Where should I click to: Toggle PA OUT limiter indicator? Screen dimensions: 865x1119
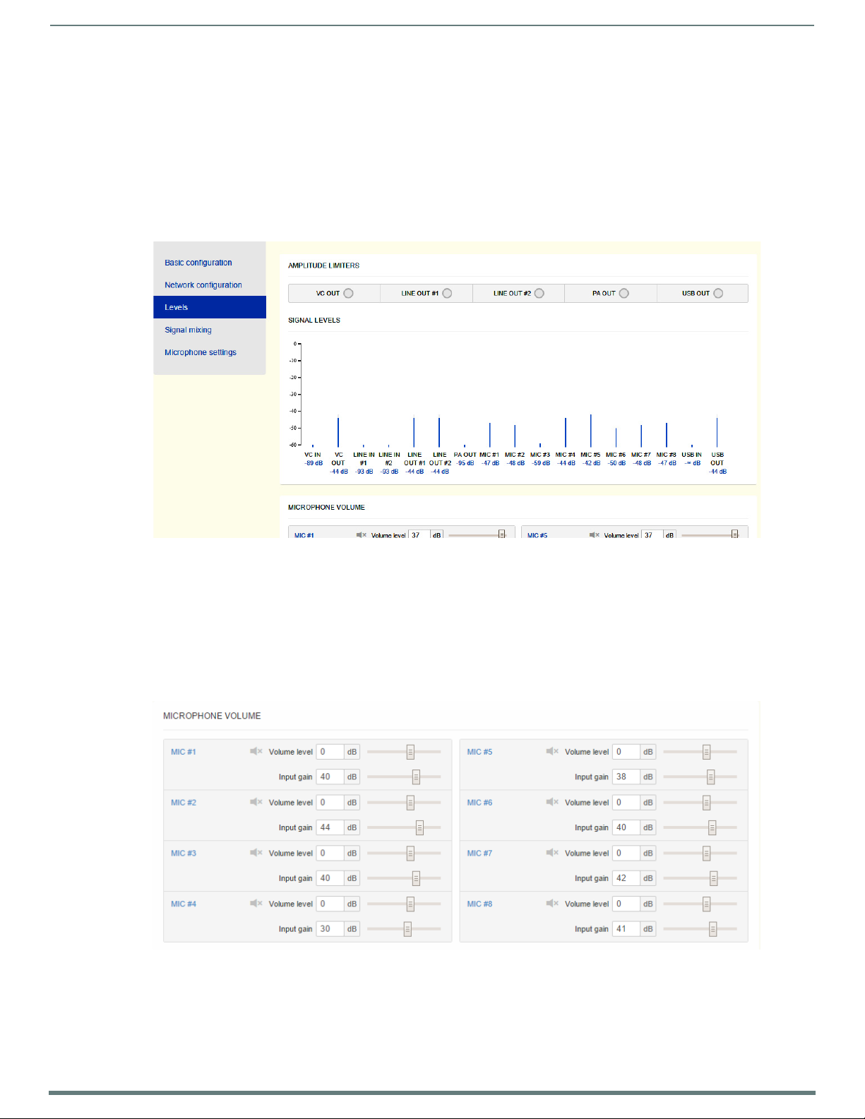click(x=624, y=293)
